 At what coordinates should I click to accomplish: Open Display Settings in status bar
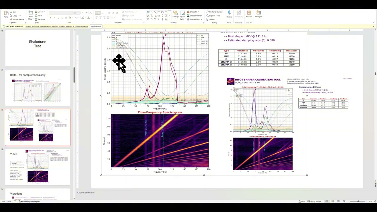click(x=314, y=201)
